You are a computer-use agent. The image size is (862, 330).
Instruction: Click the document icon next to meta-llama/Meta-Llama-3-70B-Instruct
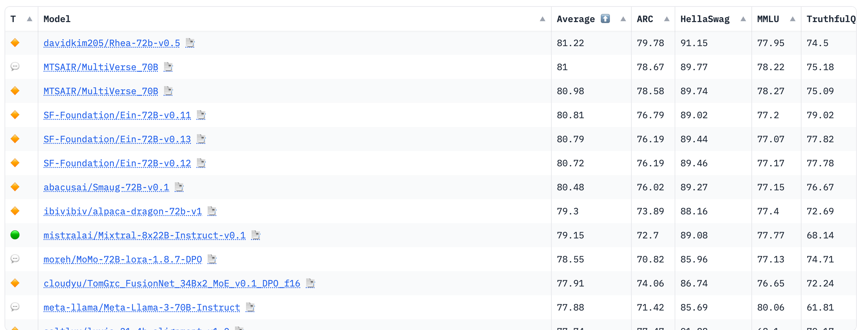tap(250, 308)
